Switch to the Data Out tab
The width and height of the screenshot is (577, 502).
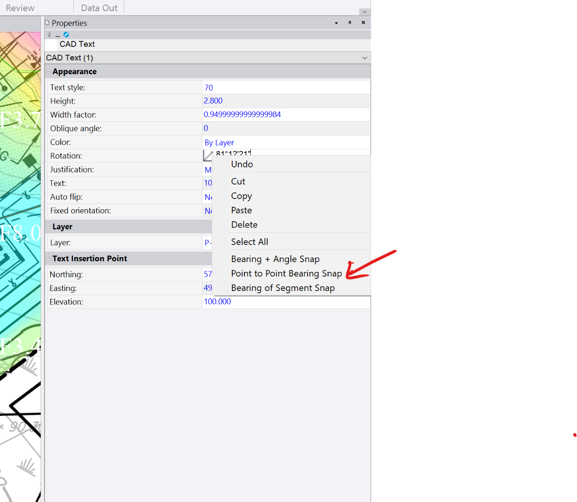[98, 7]
